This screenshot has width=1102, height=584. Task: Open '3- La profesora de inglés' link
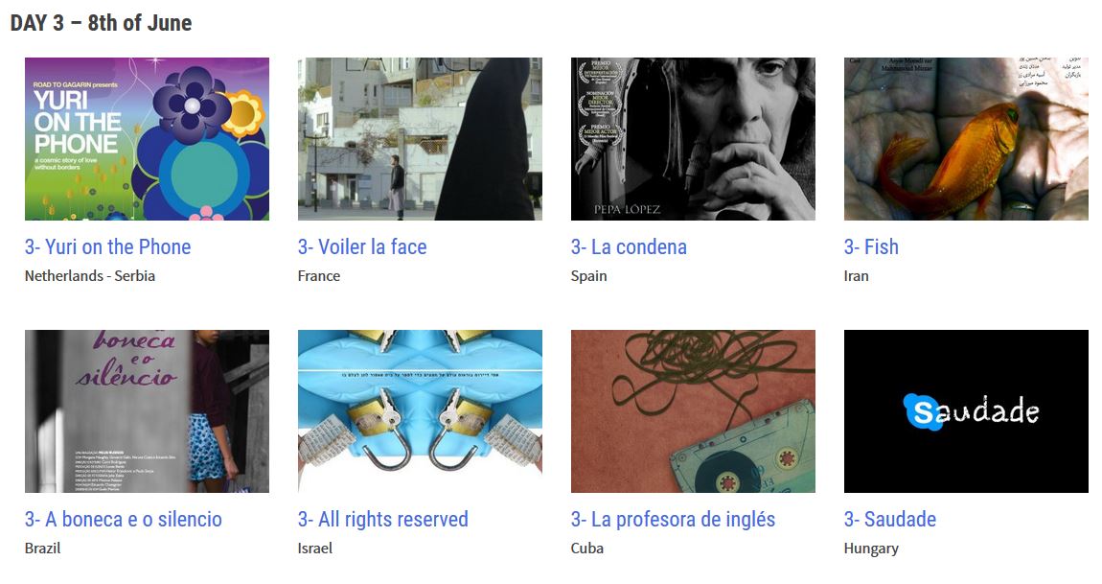pos(673,519)
